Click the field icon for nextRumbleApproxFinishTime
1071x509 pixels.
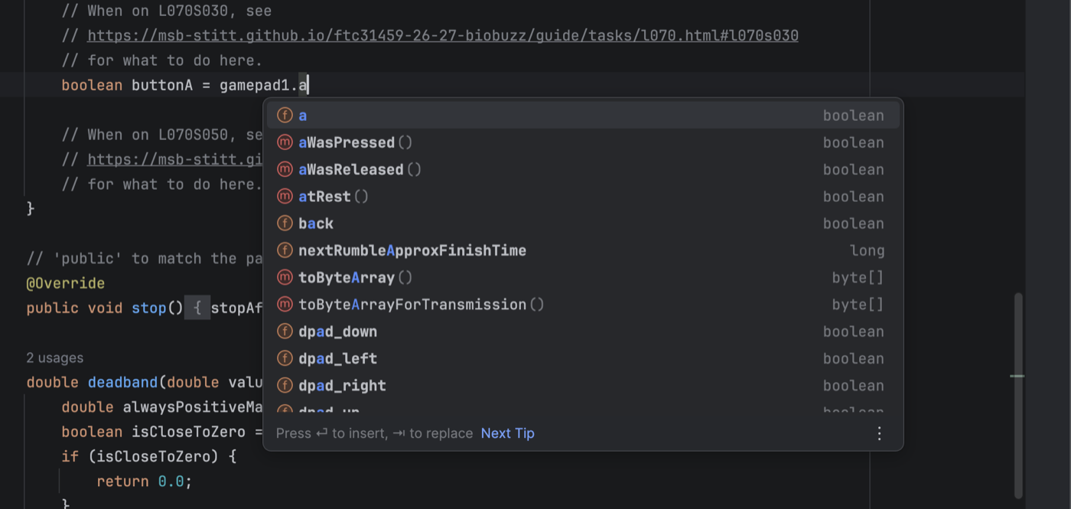click(285, 250)
